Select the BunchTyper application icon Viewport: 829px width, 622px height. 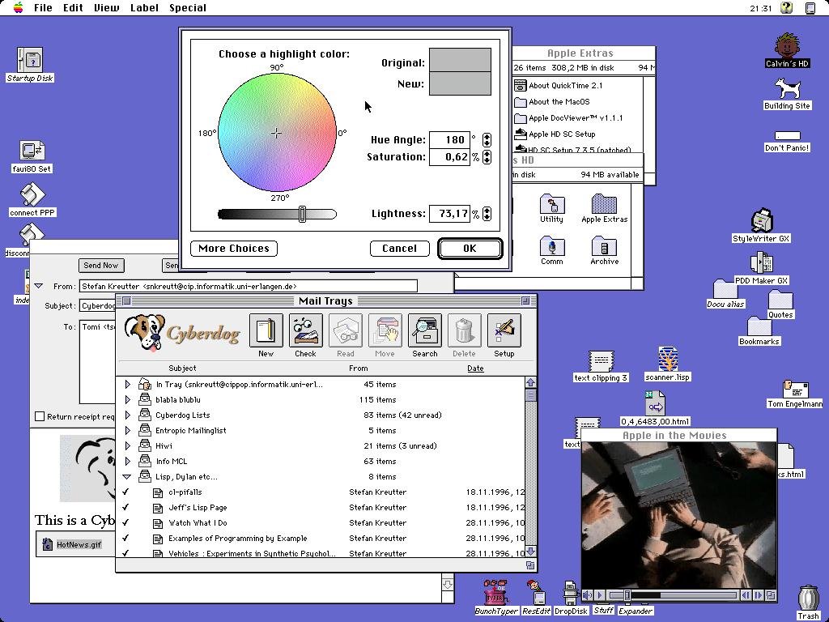click(x=495, y=592)
